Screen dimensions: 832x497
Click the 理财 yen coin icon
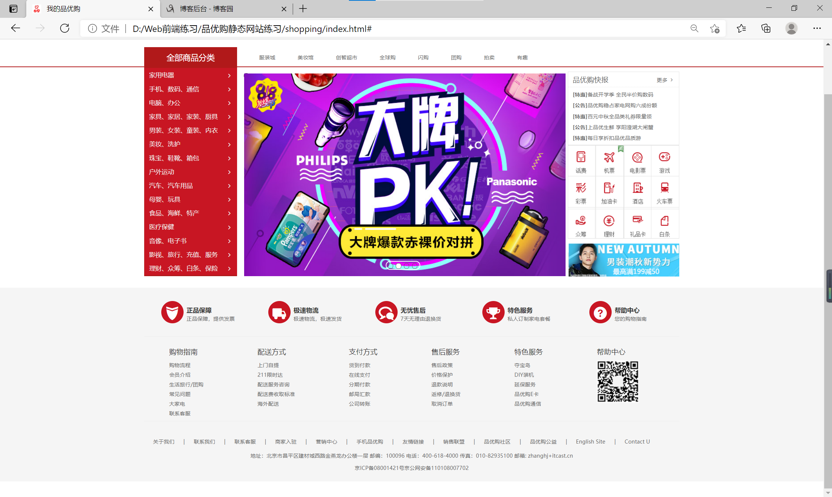click(x=609, y=221)
